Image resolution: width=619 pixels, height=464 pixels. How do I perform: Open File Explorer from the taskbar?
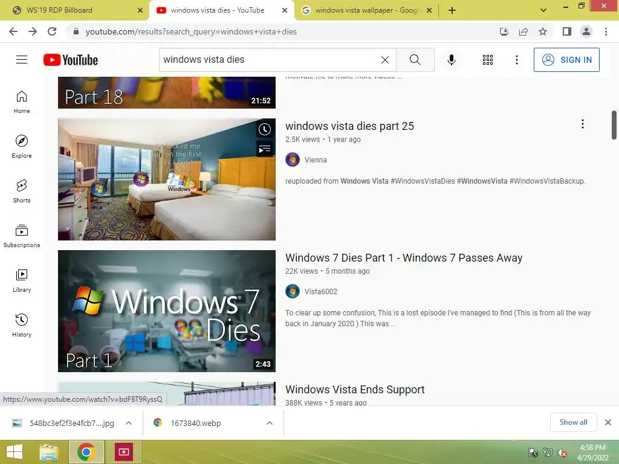49,452
